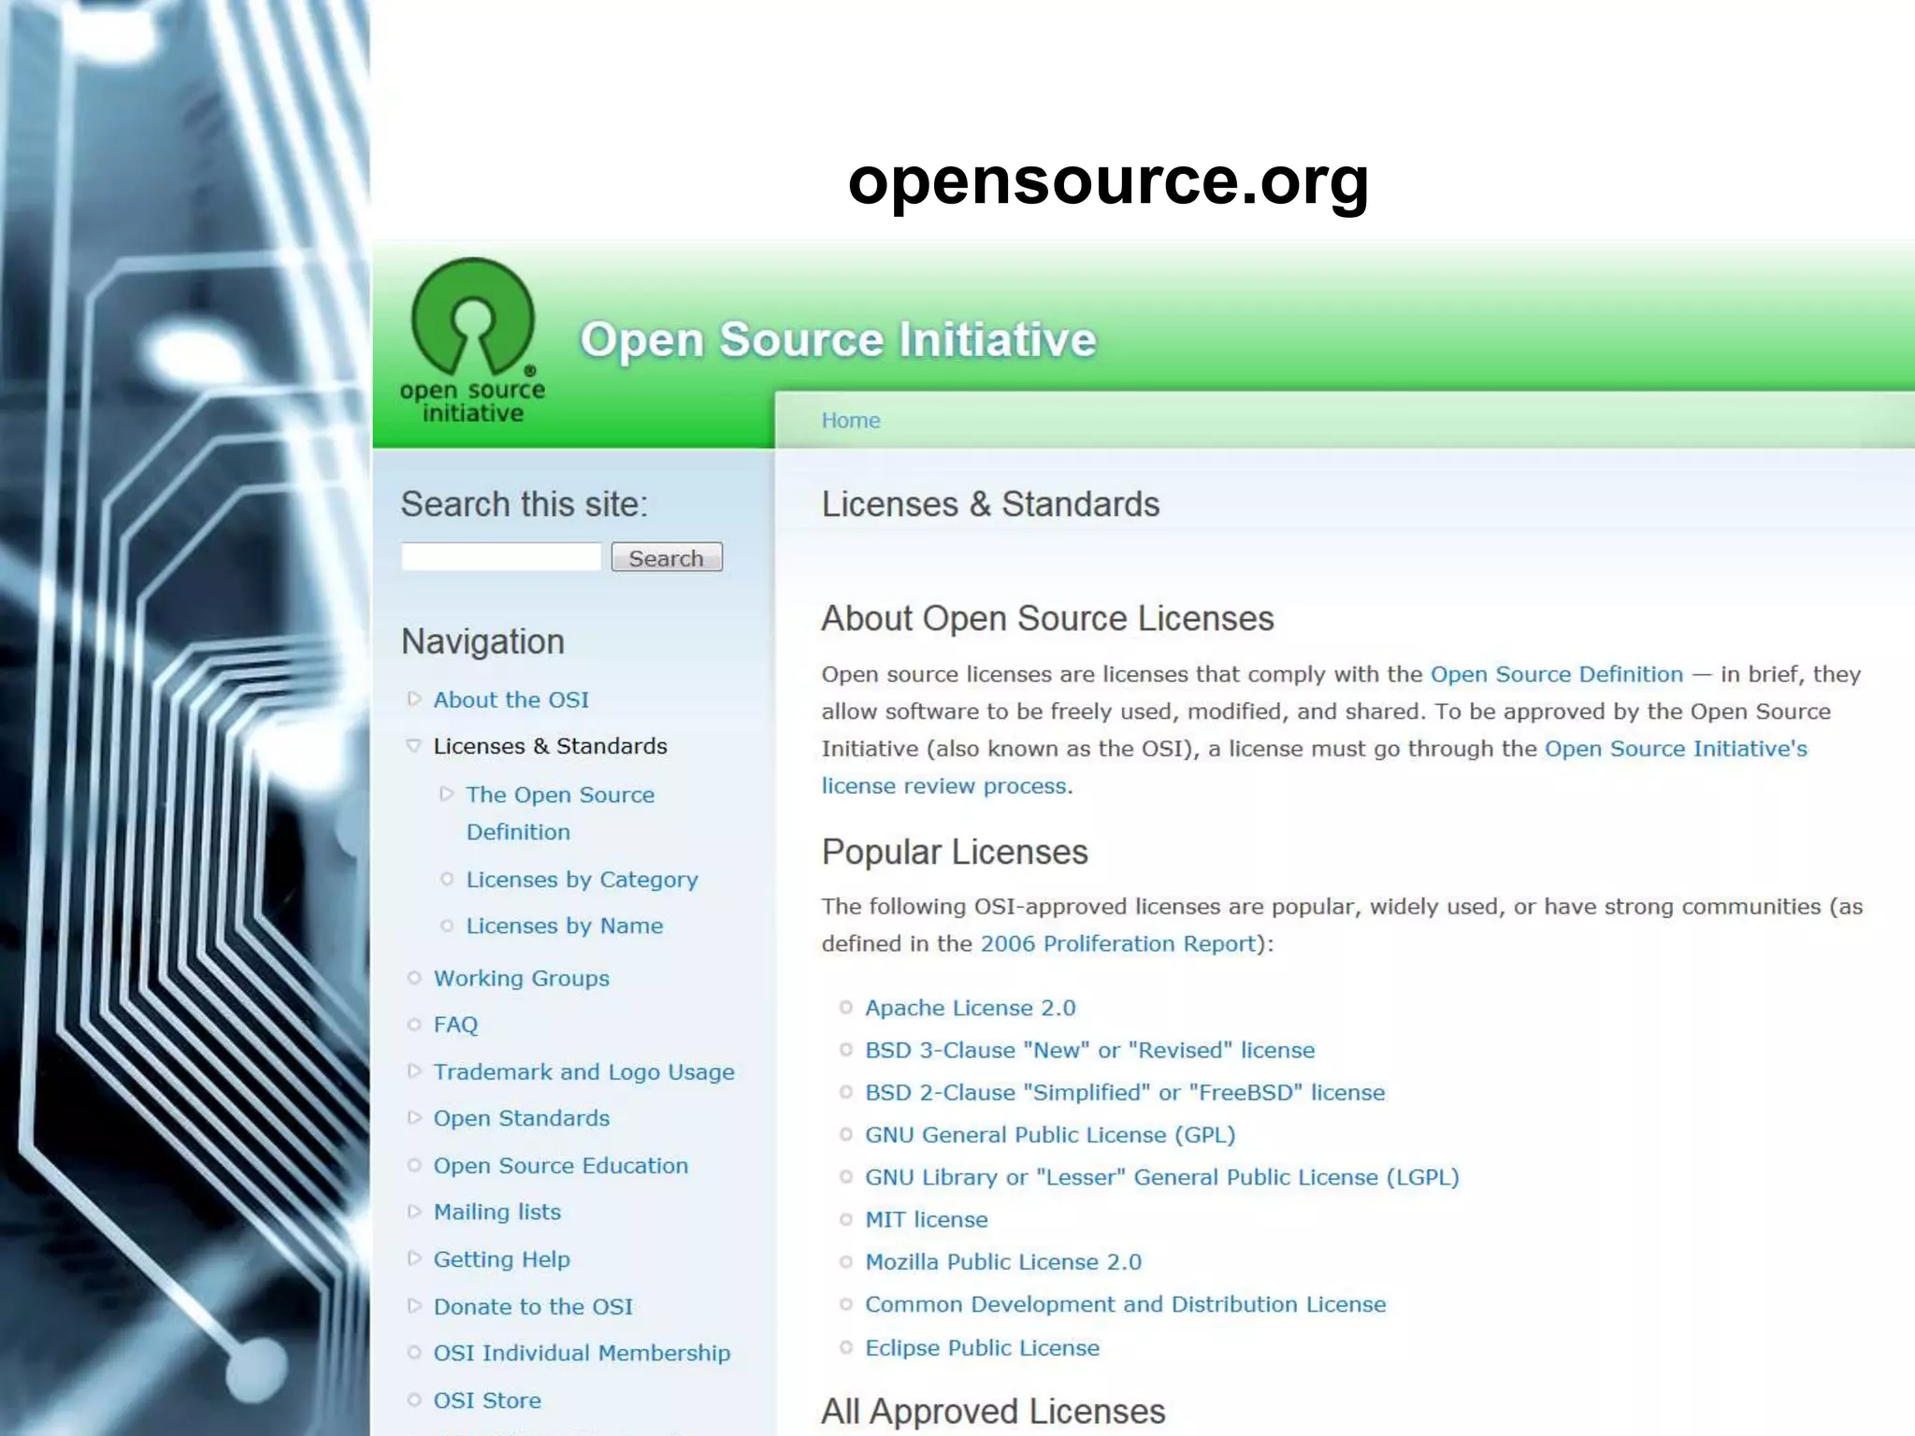Open the Eclipse Public License link
The height and width of the screenshot is (1436, 1915).
(x=982, y=1348)
